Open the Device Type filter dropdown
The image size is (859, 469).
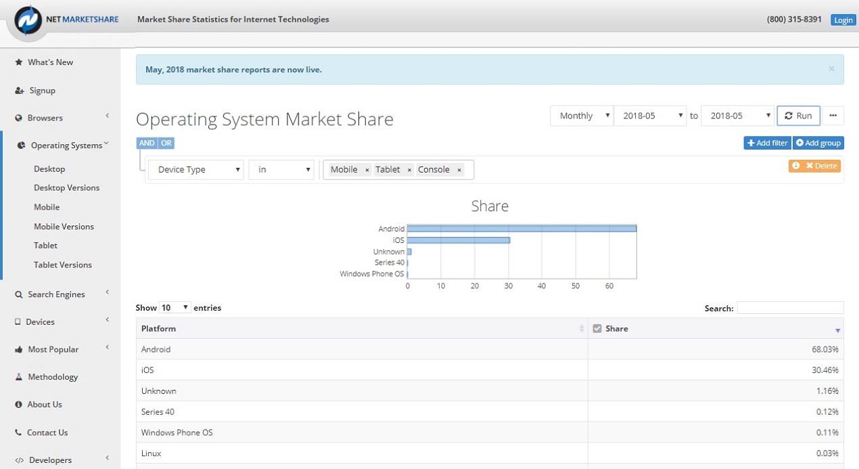tap(196, 170)
